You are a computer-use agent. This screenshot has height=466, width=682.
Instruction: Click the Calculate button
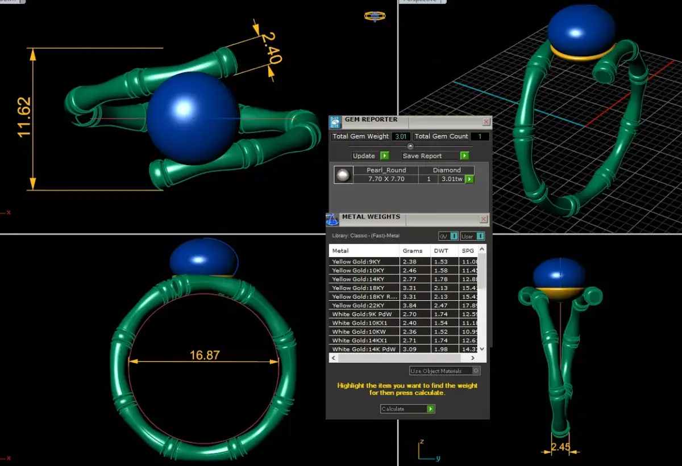tap(407, 409)
